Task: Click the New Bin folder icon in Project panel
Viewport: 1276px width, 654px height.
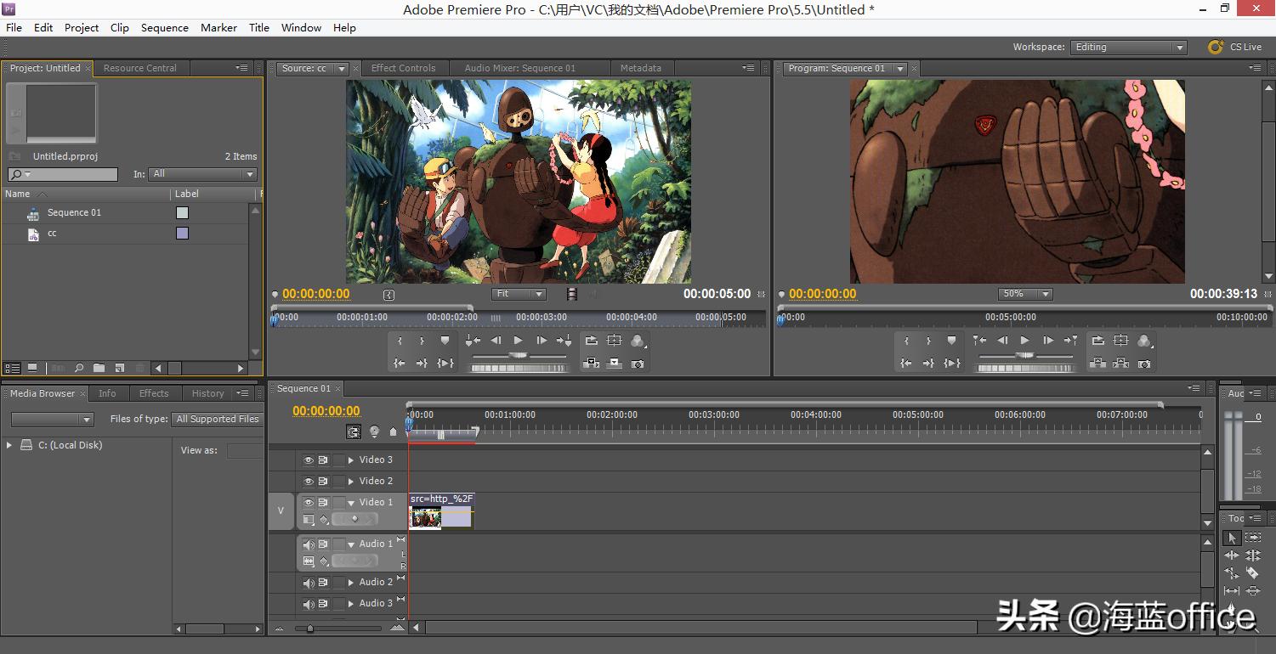Action: (x=99, y=368)
